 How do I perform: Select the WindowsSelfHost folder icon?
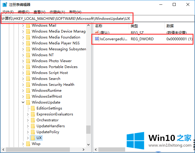point(28,96)
